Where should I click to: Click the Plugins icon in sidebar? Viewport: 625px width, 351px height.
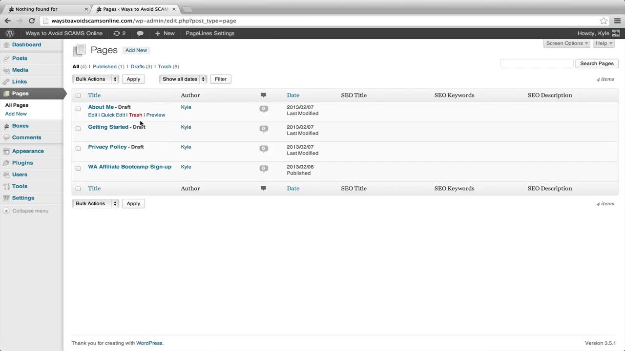pos(6,163)
